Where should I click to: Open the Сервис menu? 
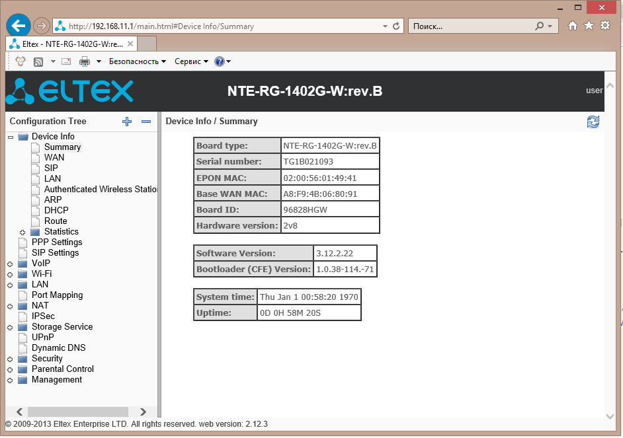(x=192, y=61)
